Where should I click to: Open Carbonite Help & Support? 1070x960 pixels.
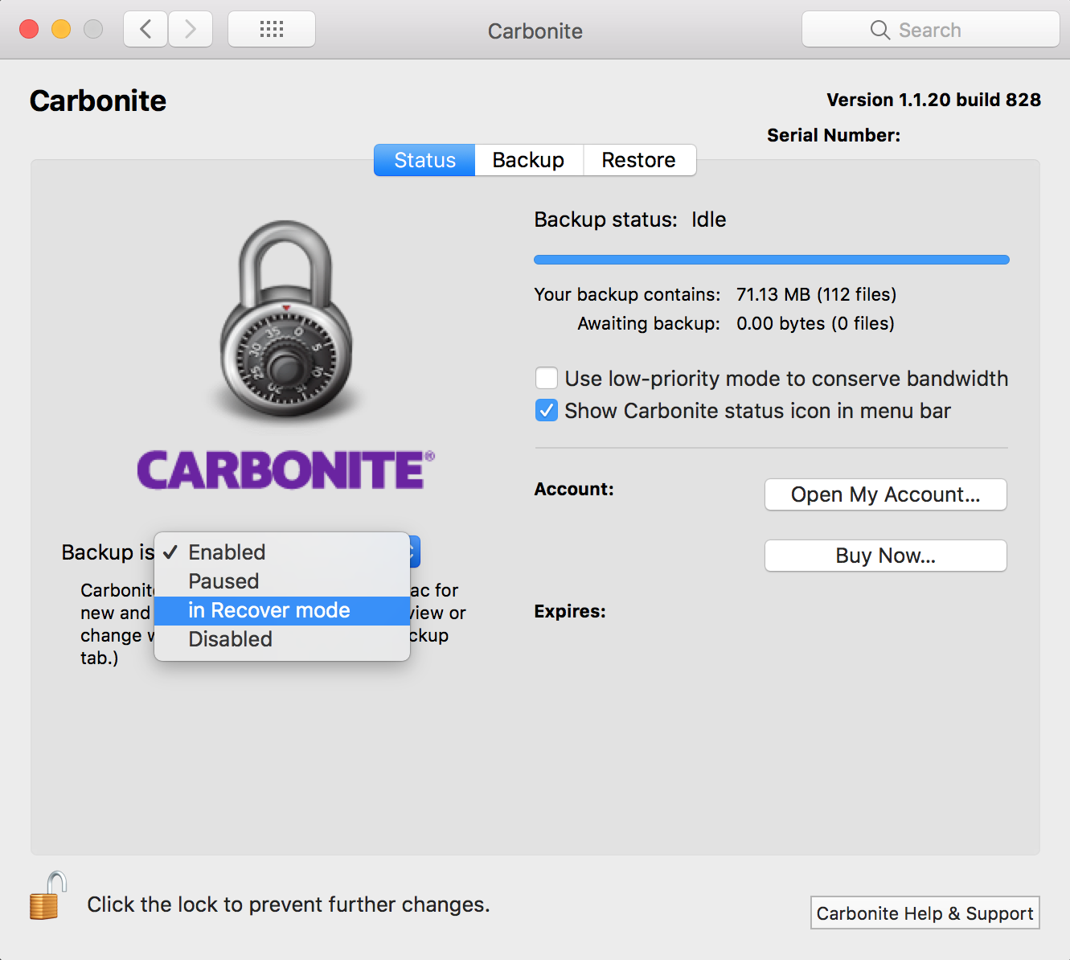pyautogui.click(x=924, y=913)
